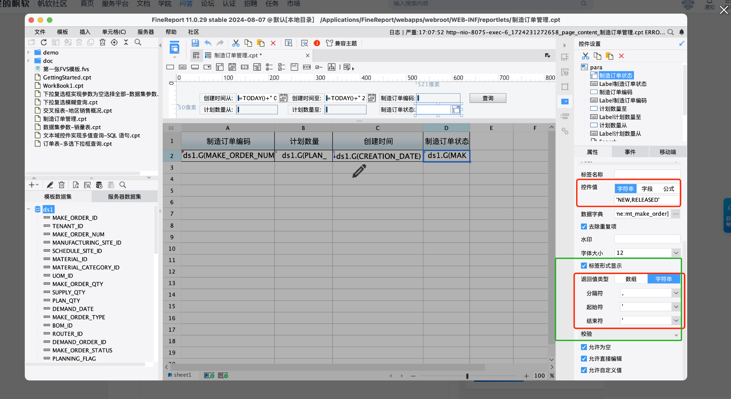The width and height of the screenshot is (731, 399).
Task: Uncheck 允许直接编辑 checkbox
Action: 584,359
